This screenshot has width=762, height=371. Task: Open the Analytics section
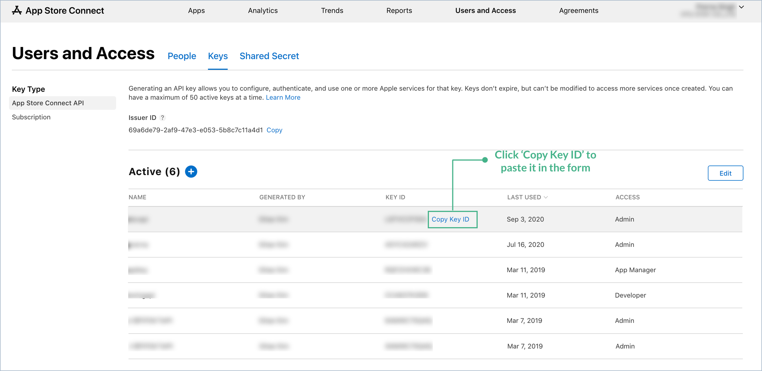tap(263, 11)
